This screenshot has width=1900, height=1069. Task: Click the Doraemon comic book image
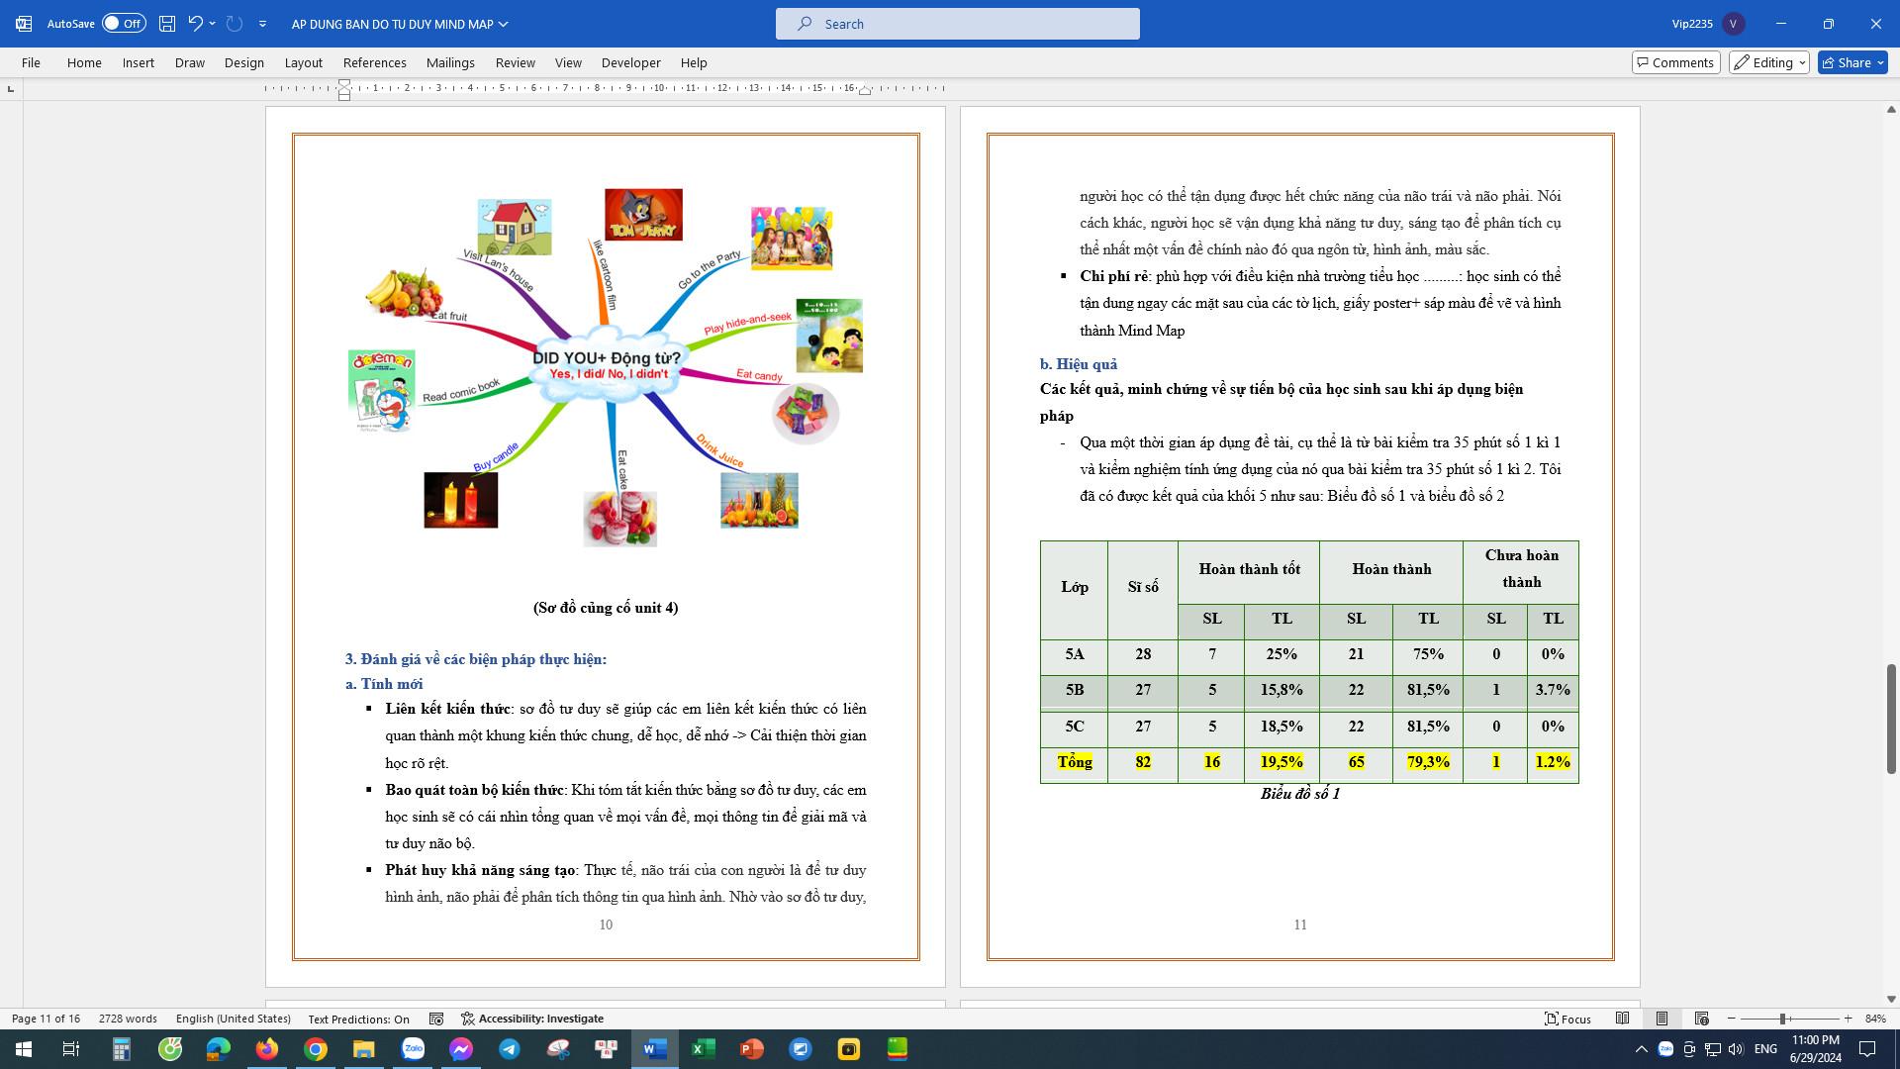pyautogui.click(x=381, y=391)
